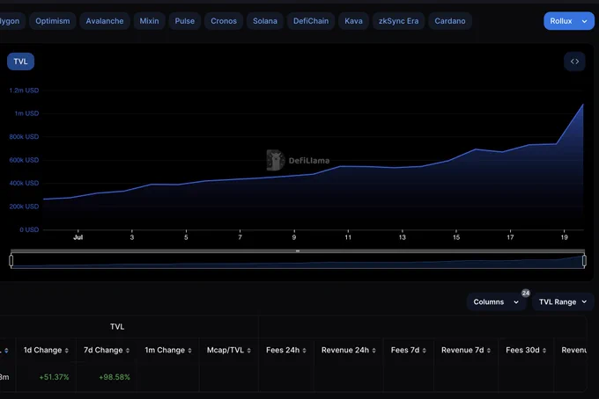599x399 pixels.
Task: Open the Rollux chain dropdown
Action: 568,21
